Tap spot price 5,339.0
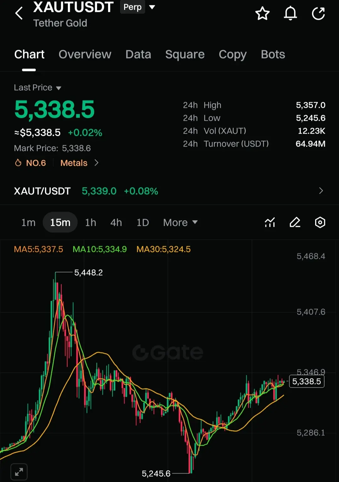The width and height of the screenshot is (339, 482). coord(99,191)
